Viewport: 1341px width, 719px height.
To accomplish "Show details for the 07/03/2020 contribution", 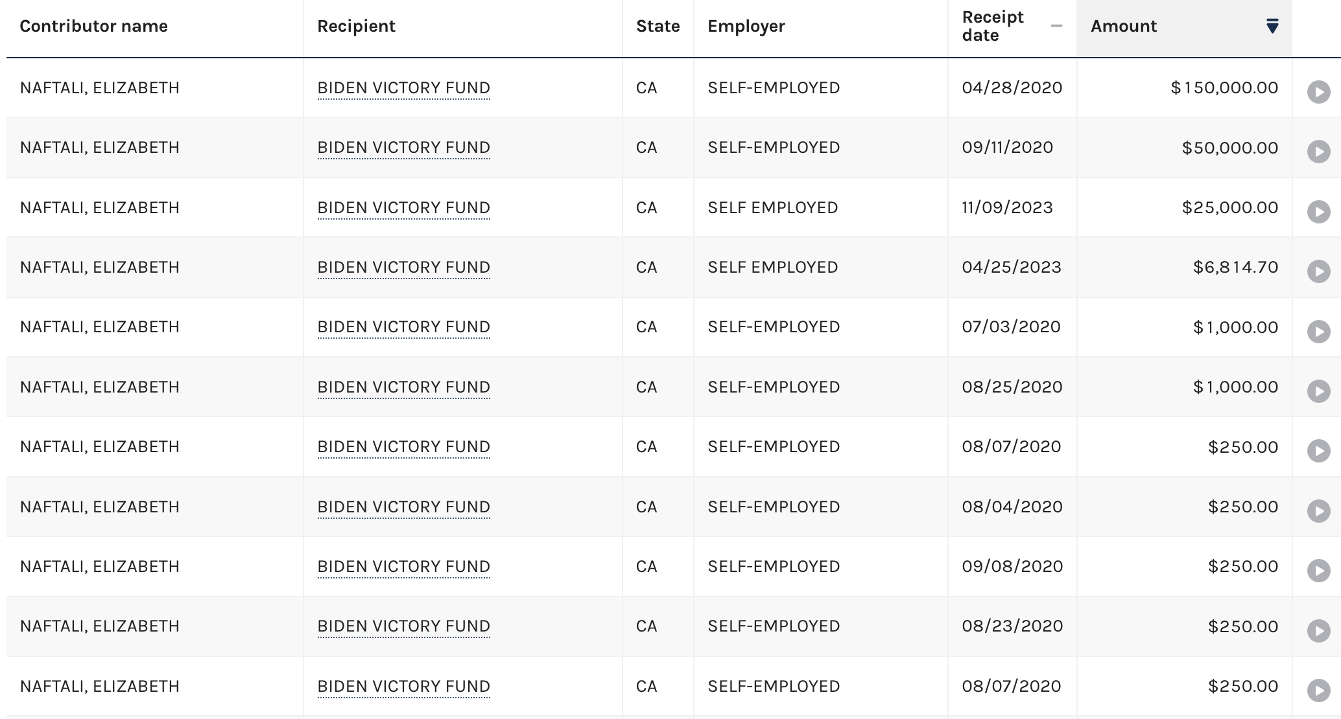I will point(1318,332).
